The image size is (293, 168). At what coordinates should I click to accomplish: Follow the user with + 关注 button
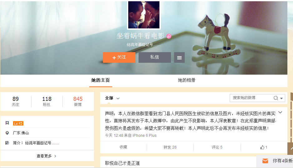tap(119, 57)
